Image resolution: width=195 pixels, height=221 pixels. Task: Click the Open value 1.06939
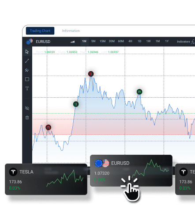coord(49,52)
